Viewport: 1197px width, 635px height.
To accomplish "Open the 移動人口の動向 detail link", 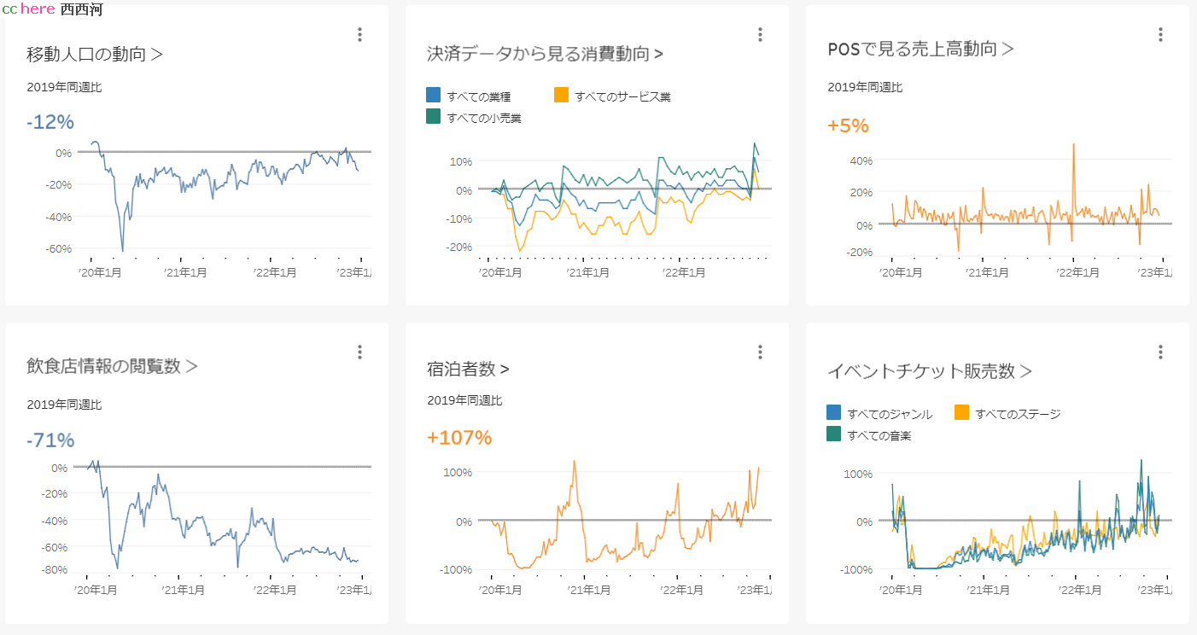I will click(x=95, y=54).
